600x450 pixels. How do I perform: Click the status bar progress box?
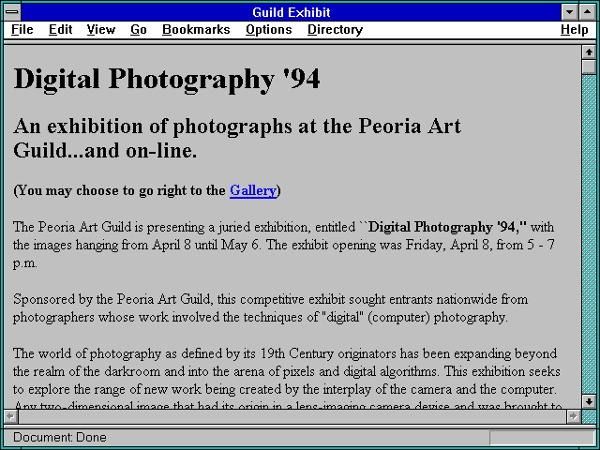pos(542,438)
